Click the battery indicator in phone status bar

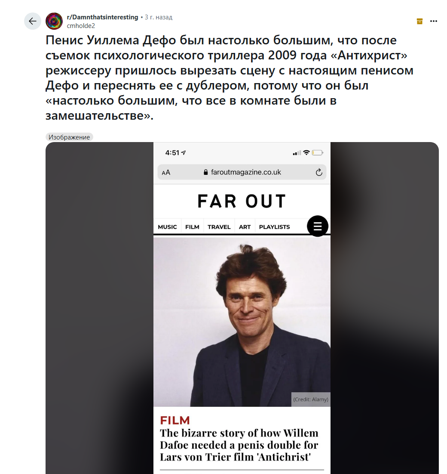tap(318, 153)
